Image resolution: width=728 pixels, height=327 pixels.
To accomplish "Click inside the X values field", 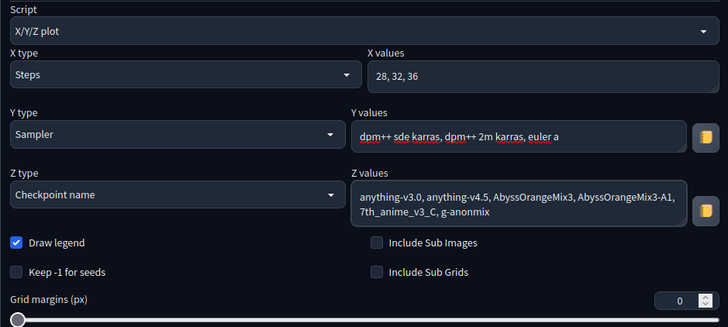I will [543, 77].
